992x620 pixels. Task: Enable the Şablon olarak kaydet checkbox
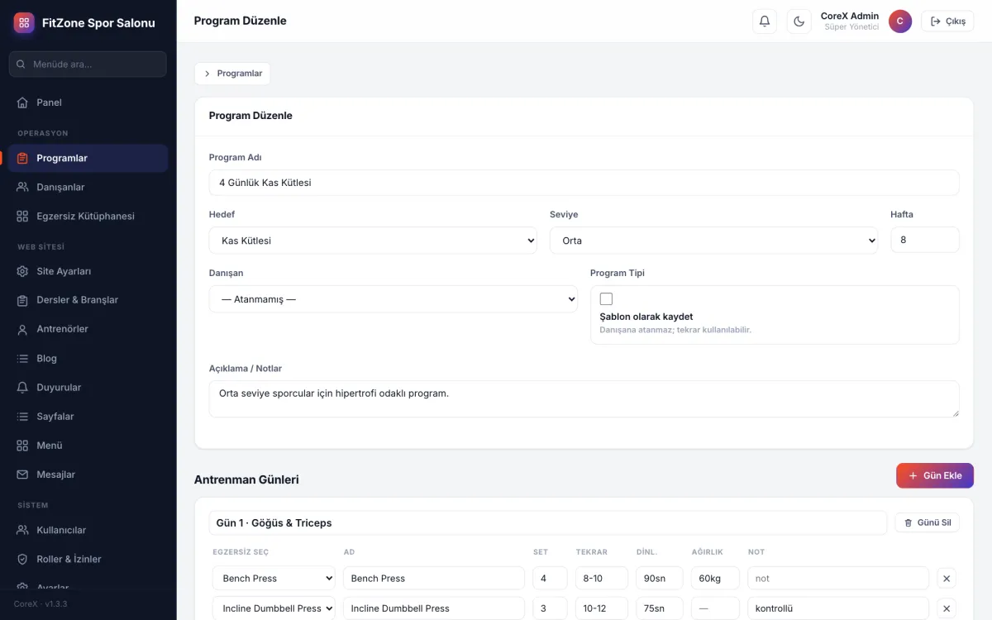pos(606,298)
